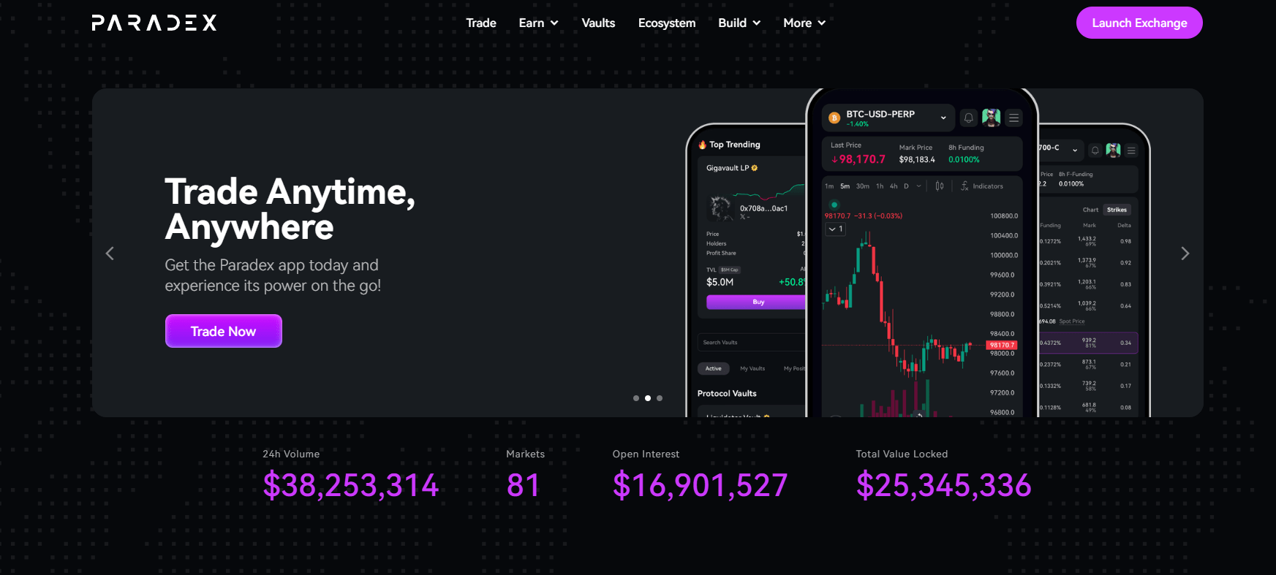
Task: Open the Indicators label in chart toolbar
Action: 988,186
